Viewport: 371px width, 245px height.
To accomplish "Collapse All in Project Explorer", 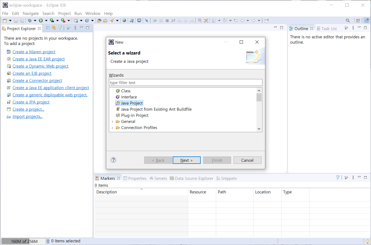I will point(48,28).
